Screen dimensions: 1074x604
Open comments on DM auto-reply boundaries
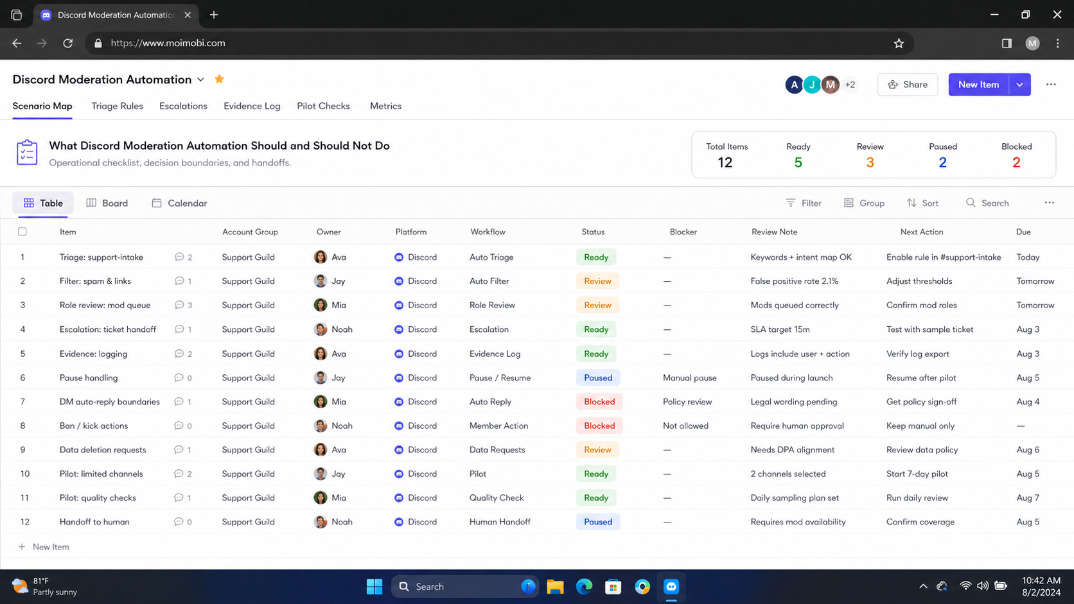pyautogui.click(x=183, y=402)
